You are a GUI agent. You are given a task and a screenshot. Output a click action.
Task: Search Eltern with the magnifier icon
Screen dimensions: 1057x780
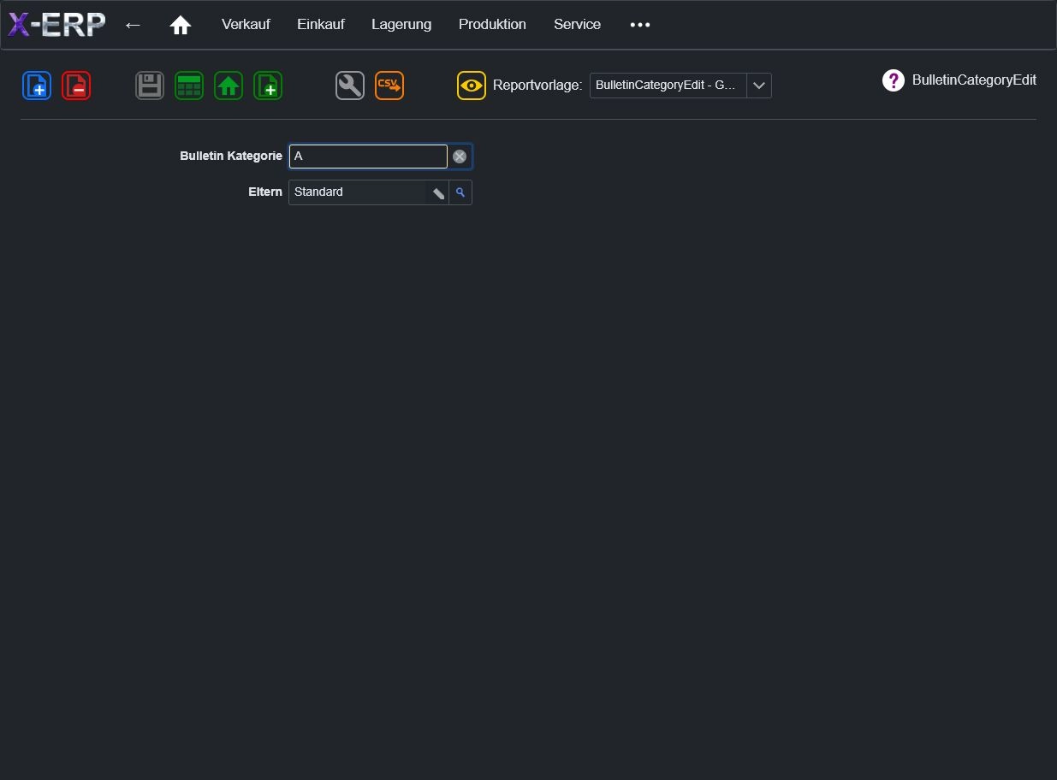460,192
